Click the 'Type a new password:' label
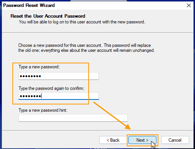The width and height of the screenshot is (195, 149). (39, 67)
